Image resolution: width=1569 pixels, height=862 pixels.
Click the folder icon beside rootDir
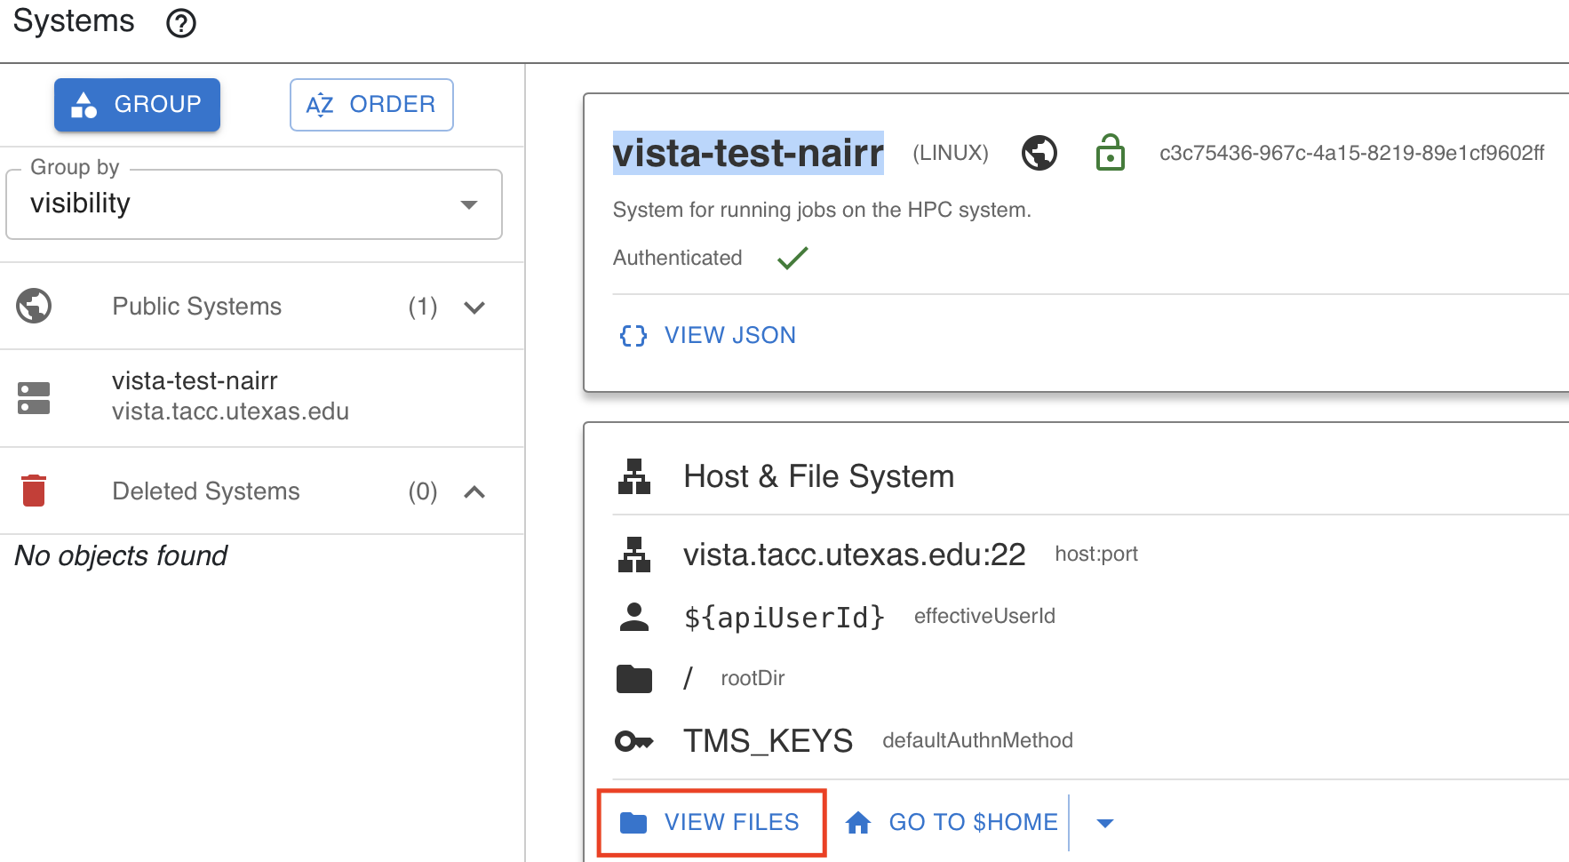[634, 678]
